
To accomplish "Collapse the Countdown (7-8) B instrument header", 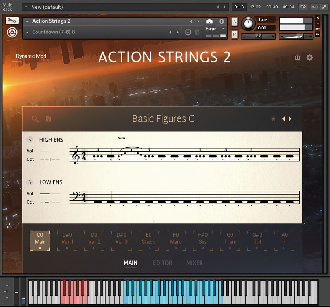I will click(27, 32).
